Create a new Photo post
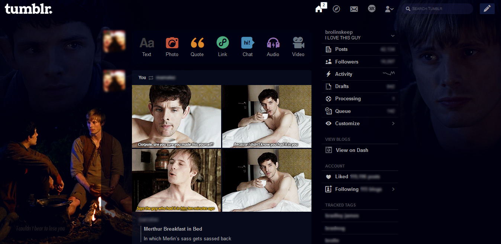Image resolution: width=501 pixels, height=244 pixels. [x=172, y=47]
